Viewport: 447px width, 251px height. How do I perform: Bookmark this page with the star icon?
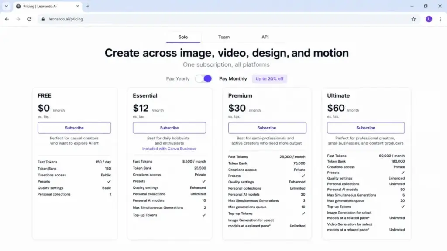413,19
